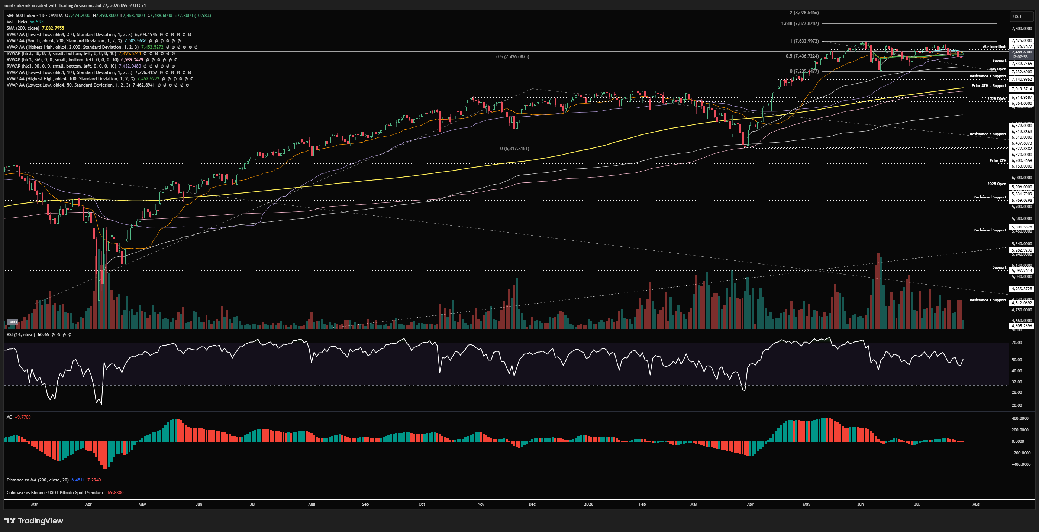Click the 30D badge in the volume pane
Screen dimensions: 1039x532
[13, 322]
